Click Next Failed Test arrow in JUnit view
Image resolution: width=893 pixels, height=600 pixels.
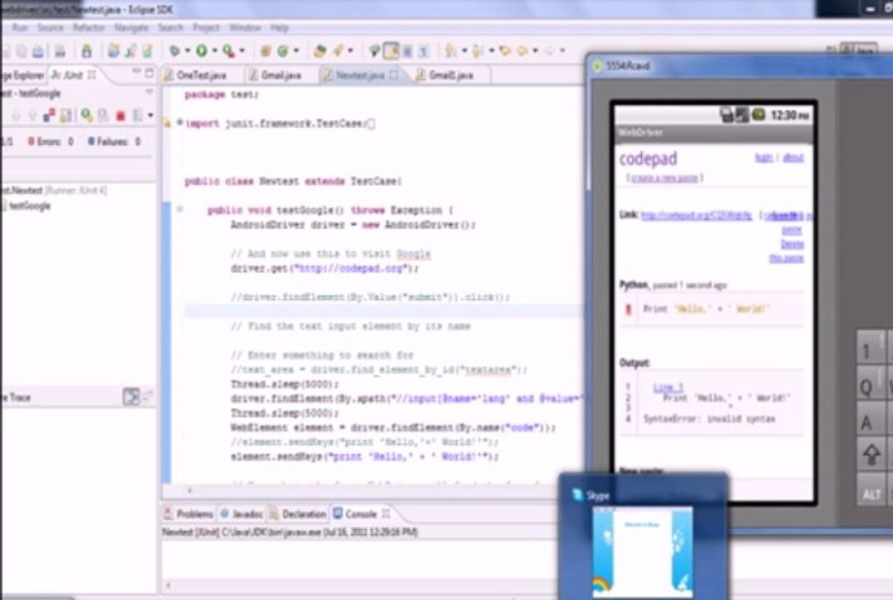point(15,116)
